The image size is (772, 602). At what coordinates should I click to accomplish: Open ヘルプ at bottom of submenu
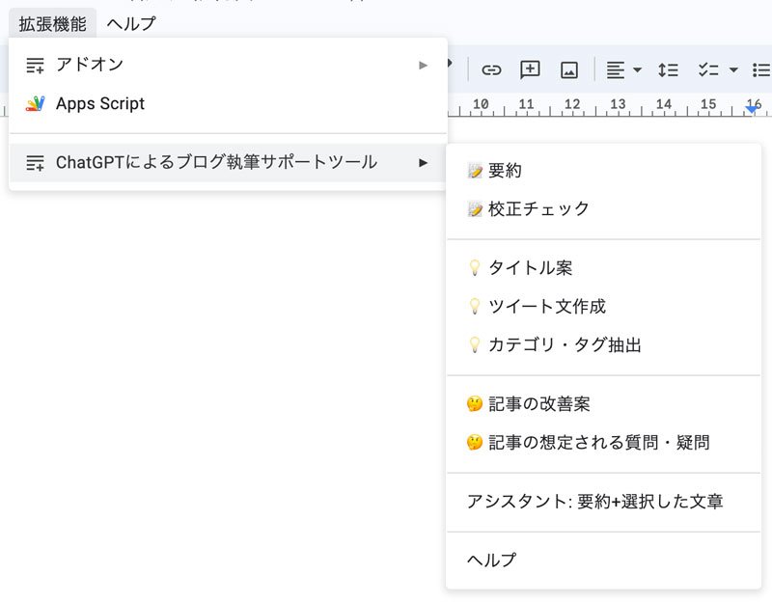604,560
